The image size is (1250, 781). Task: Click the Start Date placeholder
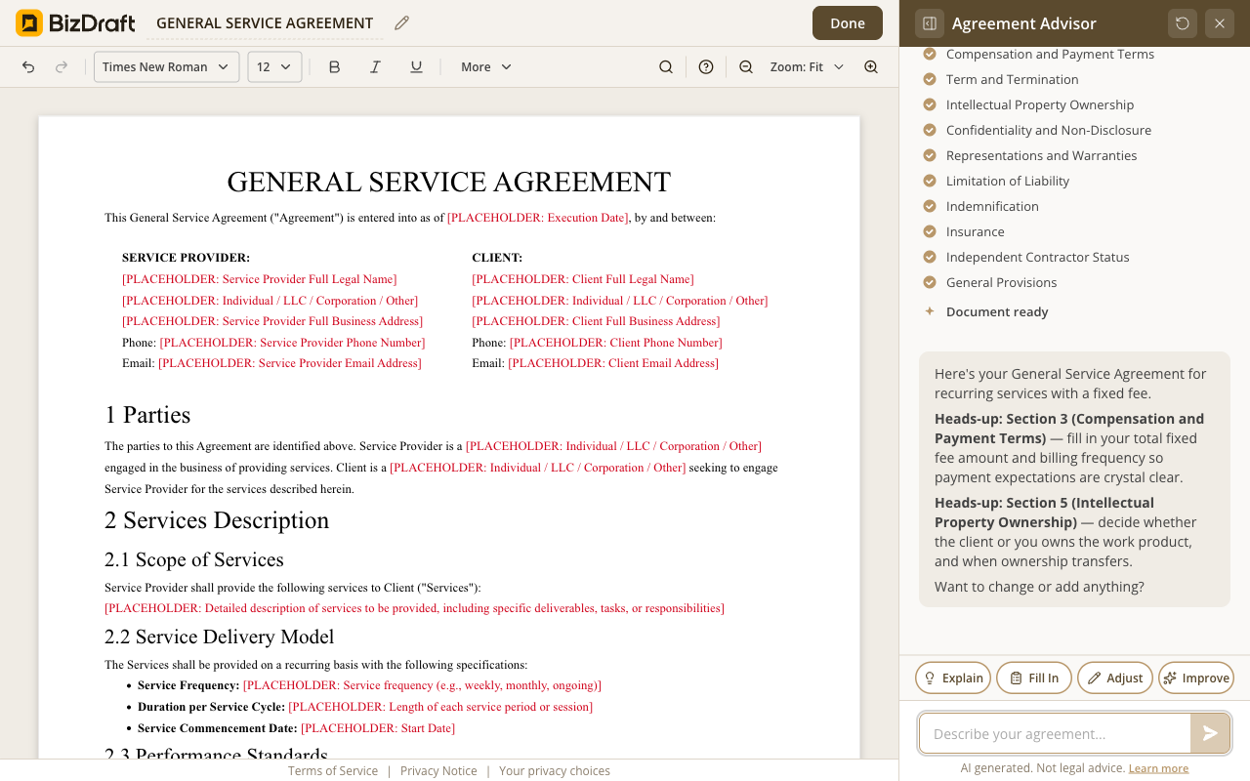pyautogui.click(x=378, y=728)
